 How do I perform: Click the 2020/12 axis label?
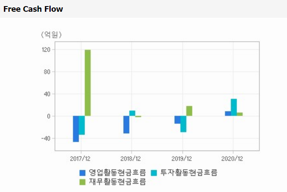(x=232, y=158)
